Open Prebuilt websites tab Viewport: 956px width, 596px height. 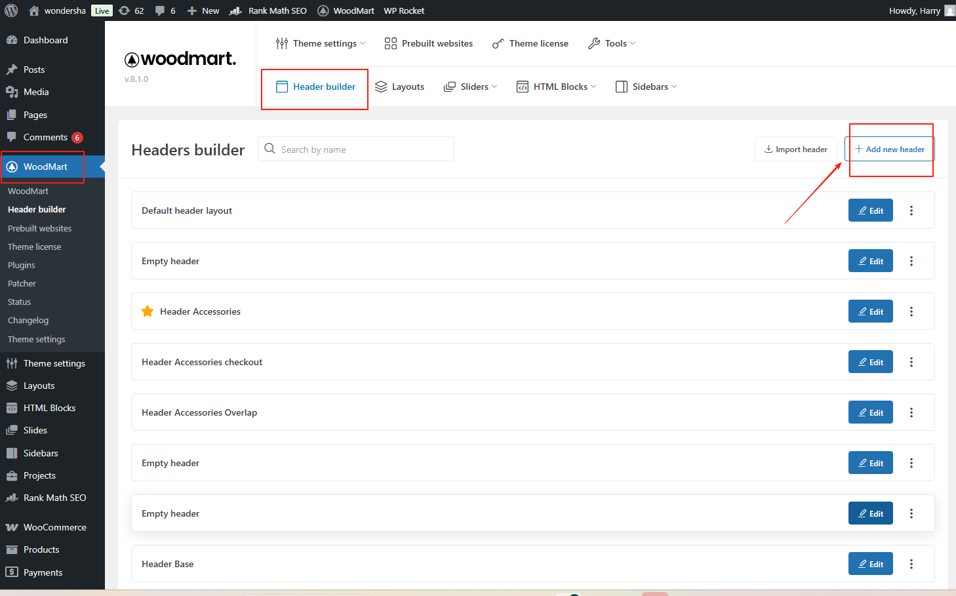pyautogui.click(x=428, y=43)
